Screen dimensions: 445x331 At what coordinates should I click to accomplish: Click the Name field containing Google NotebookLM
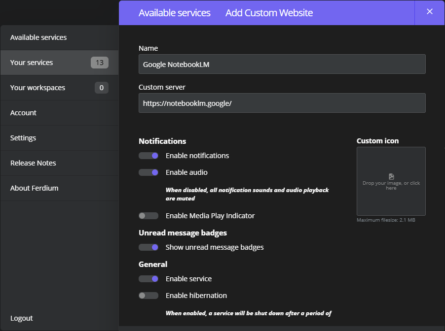282,64
